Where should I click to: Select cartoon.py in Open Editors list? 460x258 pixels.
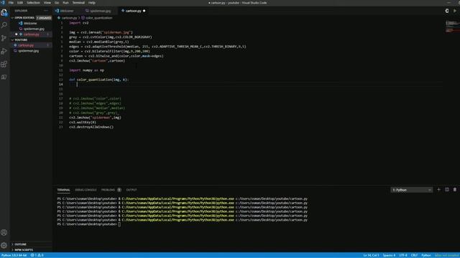click(32, 34)
